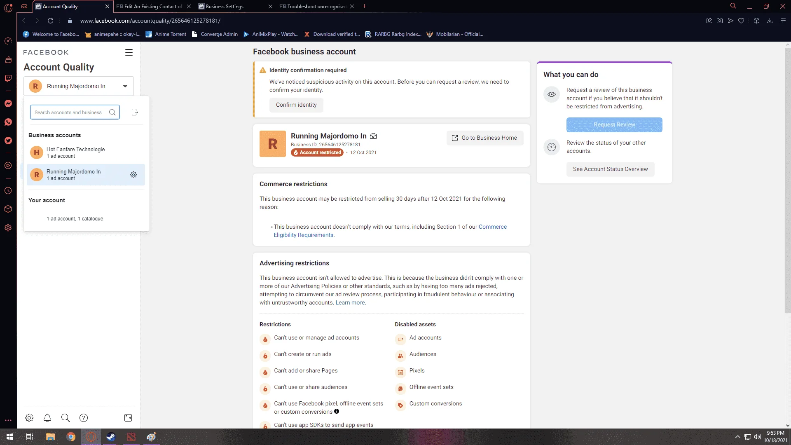
Task: Show hidden system tray icons chevron
Action: 737,437
